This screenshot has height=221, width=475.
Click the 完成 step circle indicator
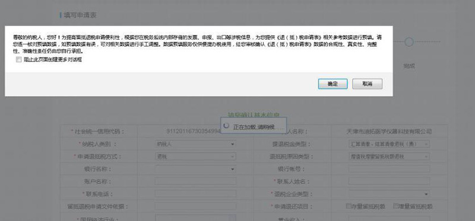(409, 42)
